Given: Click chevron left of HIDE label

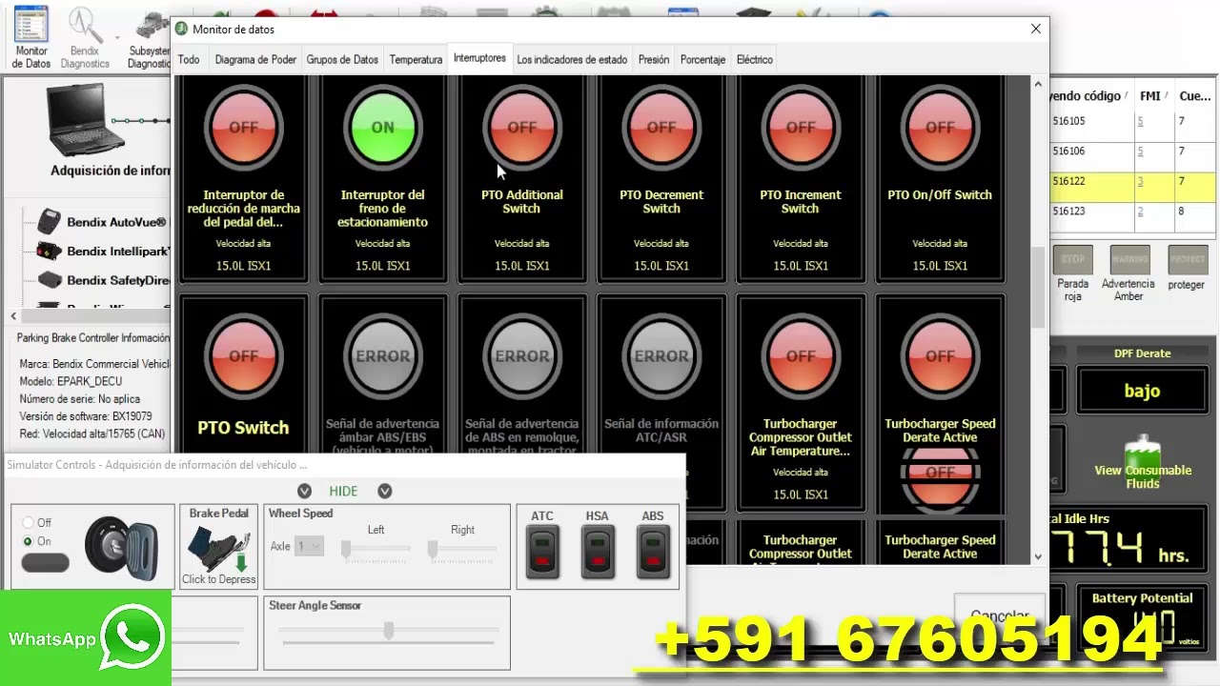Looking at the screenshot, I should pyautogui.click(x=304, y=492).
